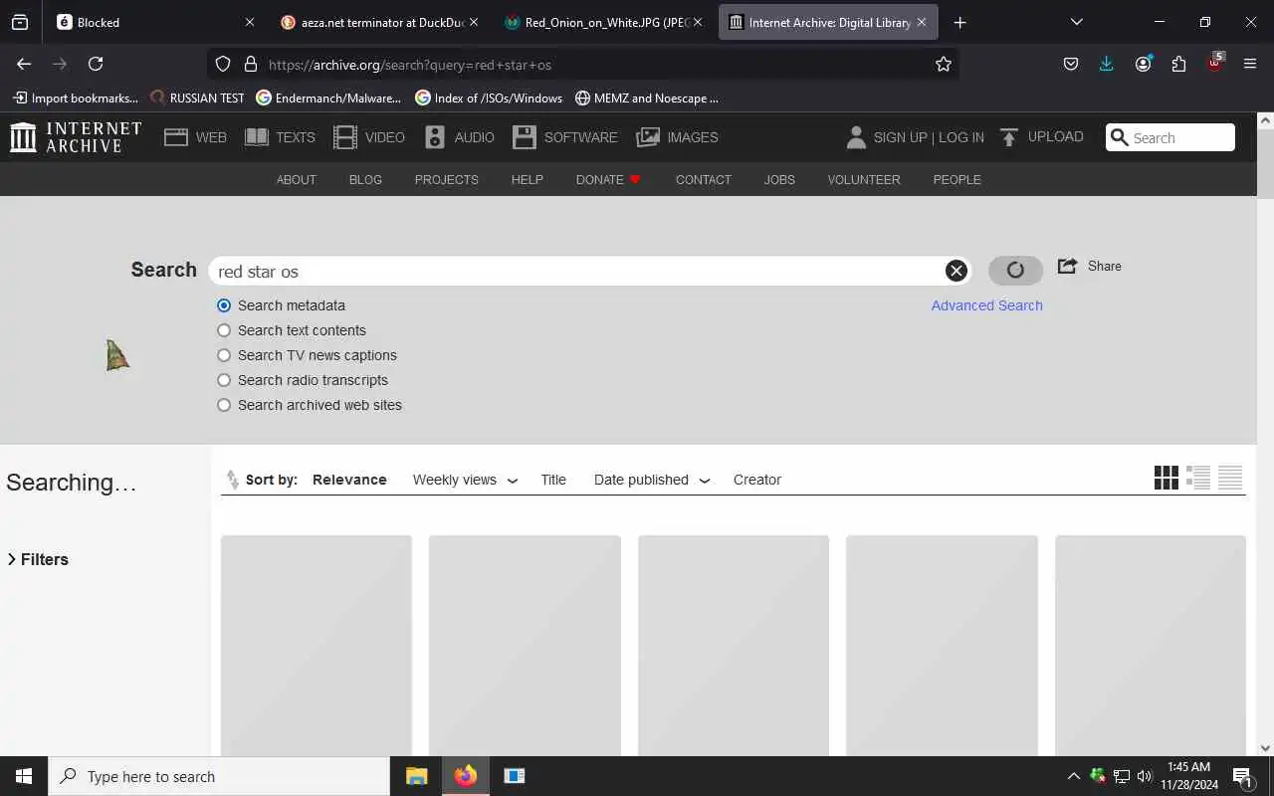Open the About menu item
The height and width of the screenshot is (796, 1274).
click(297, 179)
